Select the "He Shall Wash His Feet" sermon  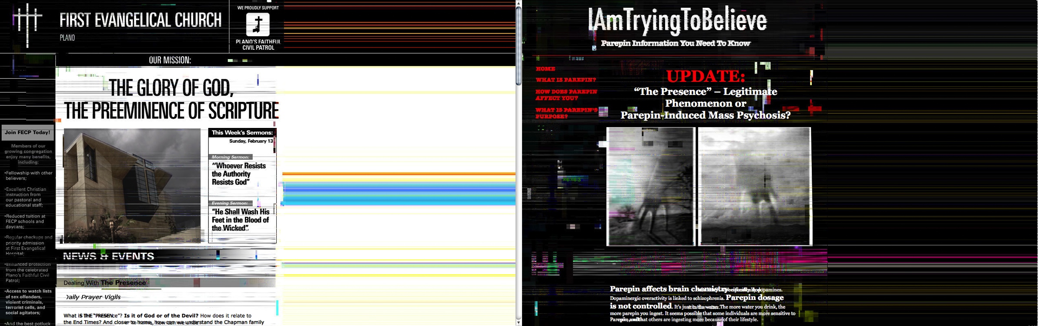coord(241,220)
